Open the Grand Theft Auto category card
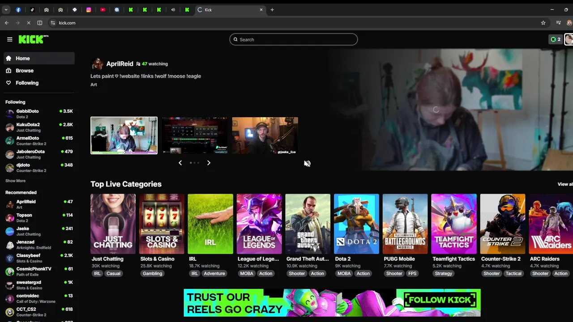 click(308, 224)
